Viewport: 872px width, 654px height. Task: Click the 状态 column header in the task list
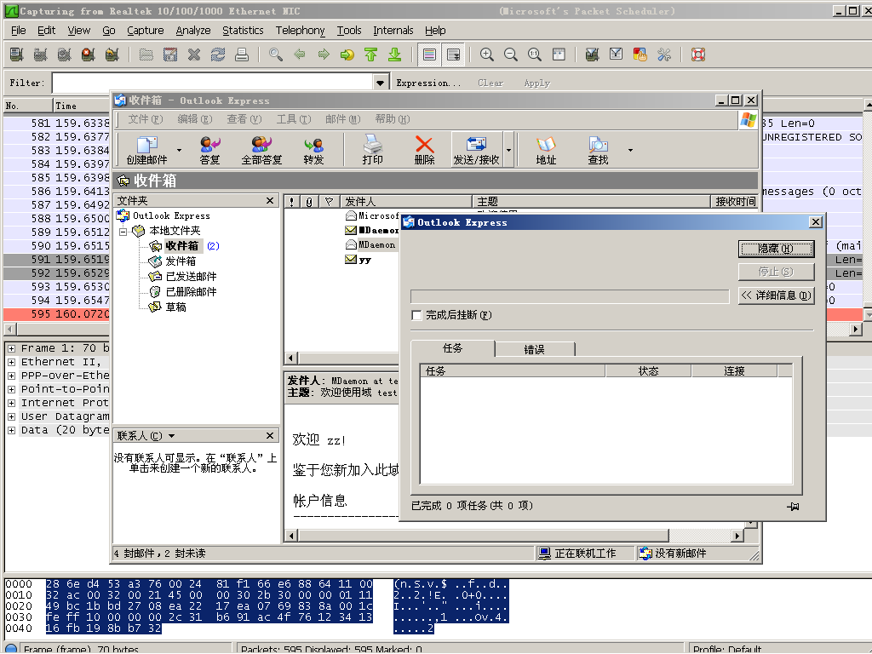[x=648, y=371]
